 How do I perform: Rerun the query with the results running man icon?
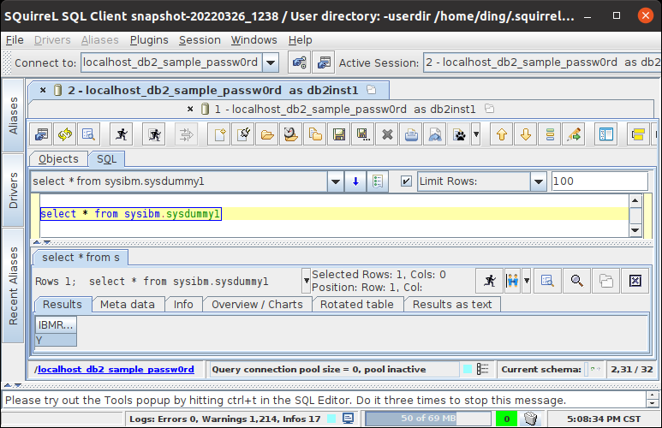tap(490, 280)
